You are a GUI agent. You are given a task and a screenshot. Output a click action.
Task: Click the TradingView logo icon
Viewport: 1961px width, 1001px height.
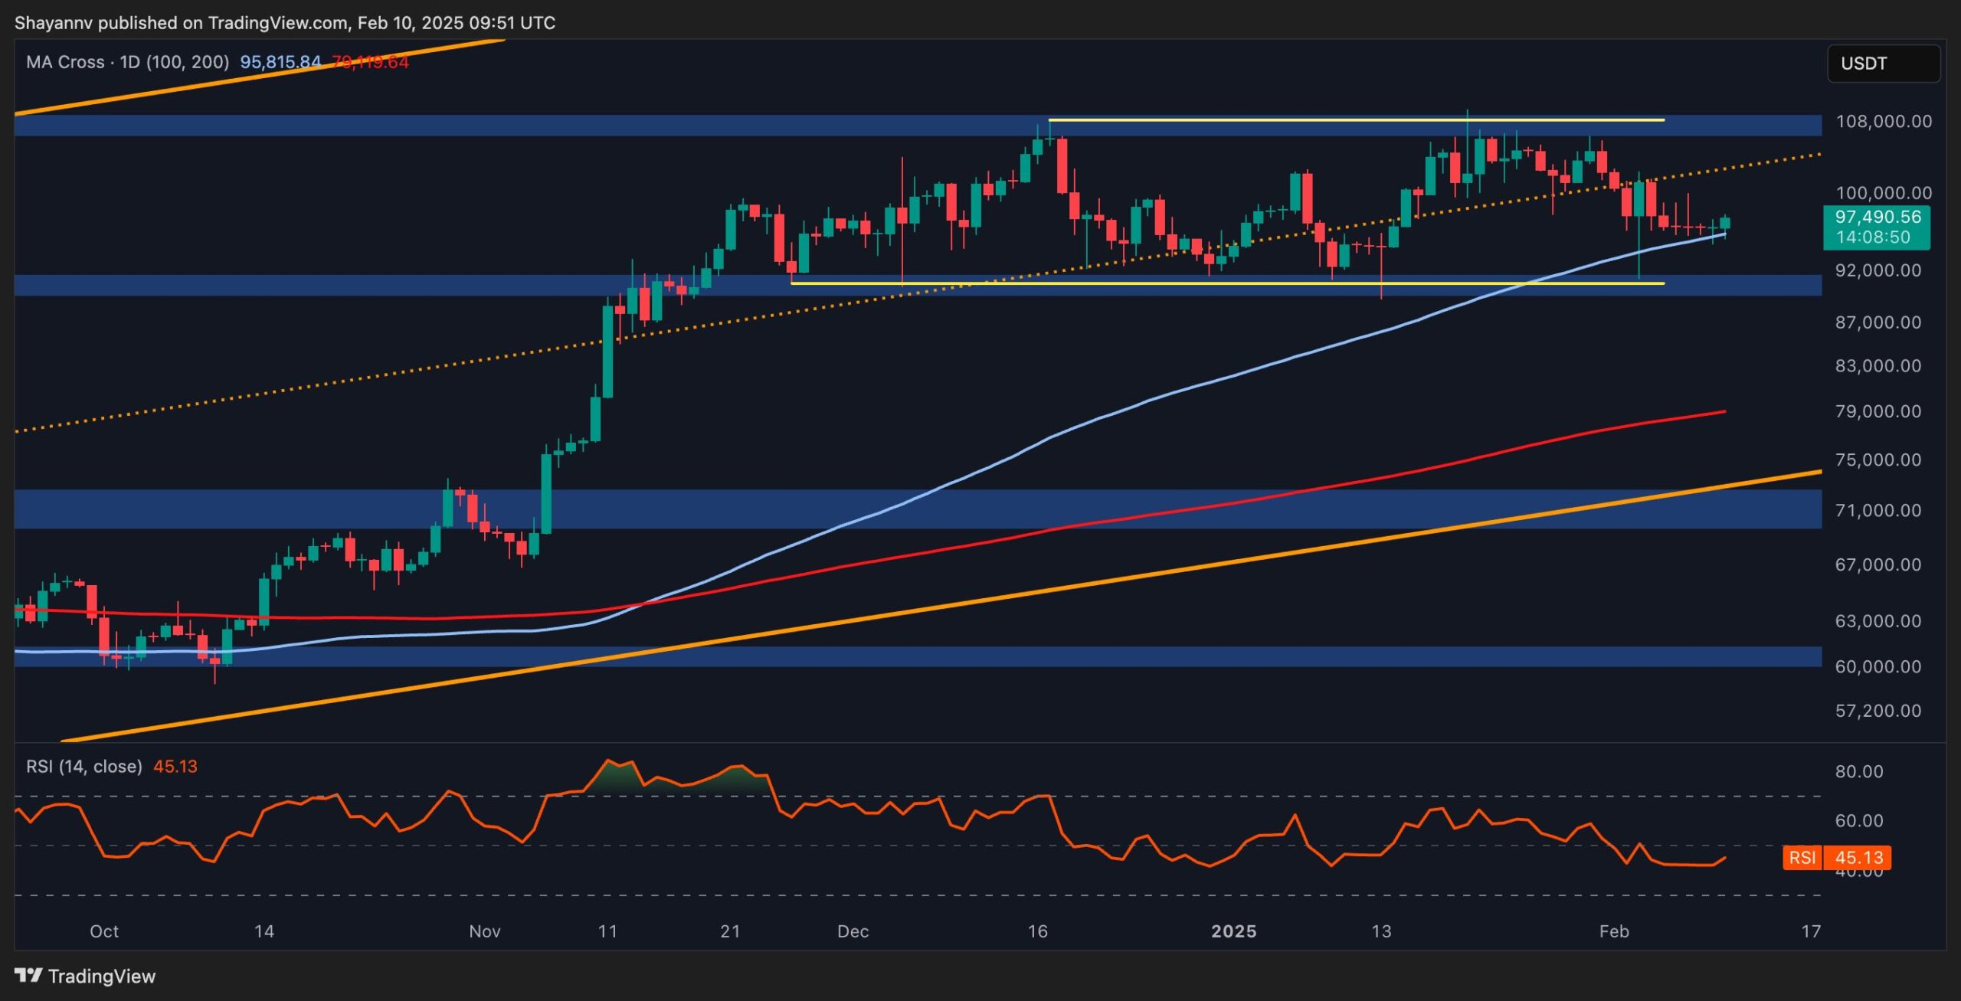click(28, 975)
